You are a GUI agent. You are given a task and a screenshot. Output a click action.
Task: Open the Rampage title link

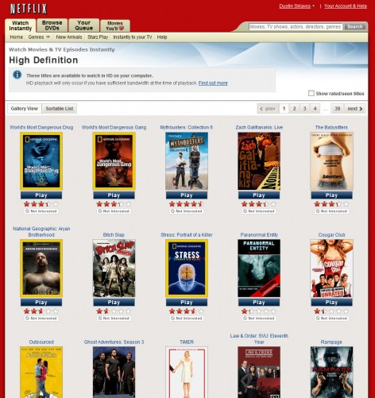331,342
